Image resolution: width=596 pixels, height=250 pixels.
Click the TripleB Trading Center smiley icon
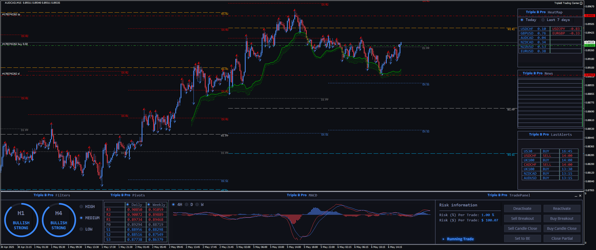click(581, 3)
